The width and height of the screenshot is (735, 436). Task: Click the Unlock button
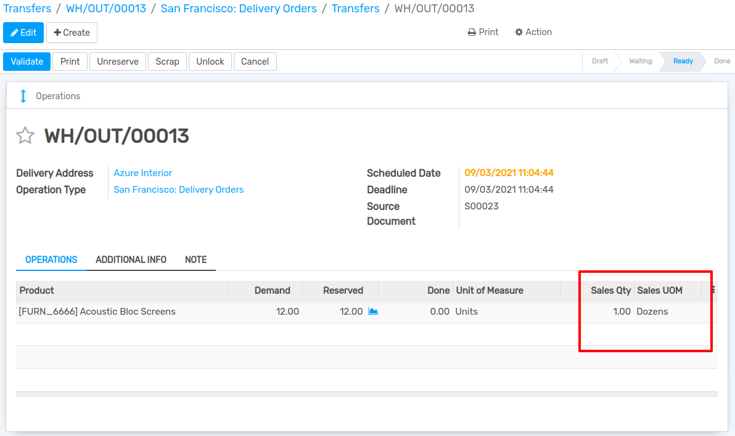tap(210, 61)
